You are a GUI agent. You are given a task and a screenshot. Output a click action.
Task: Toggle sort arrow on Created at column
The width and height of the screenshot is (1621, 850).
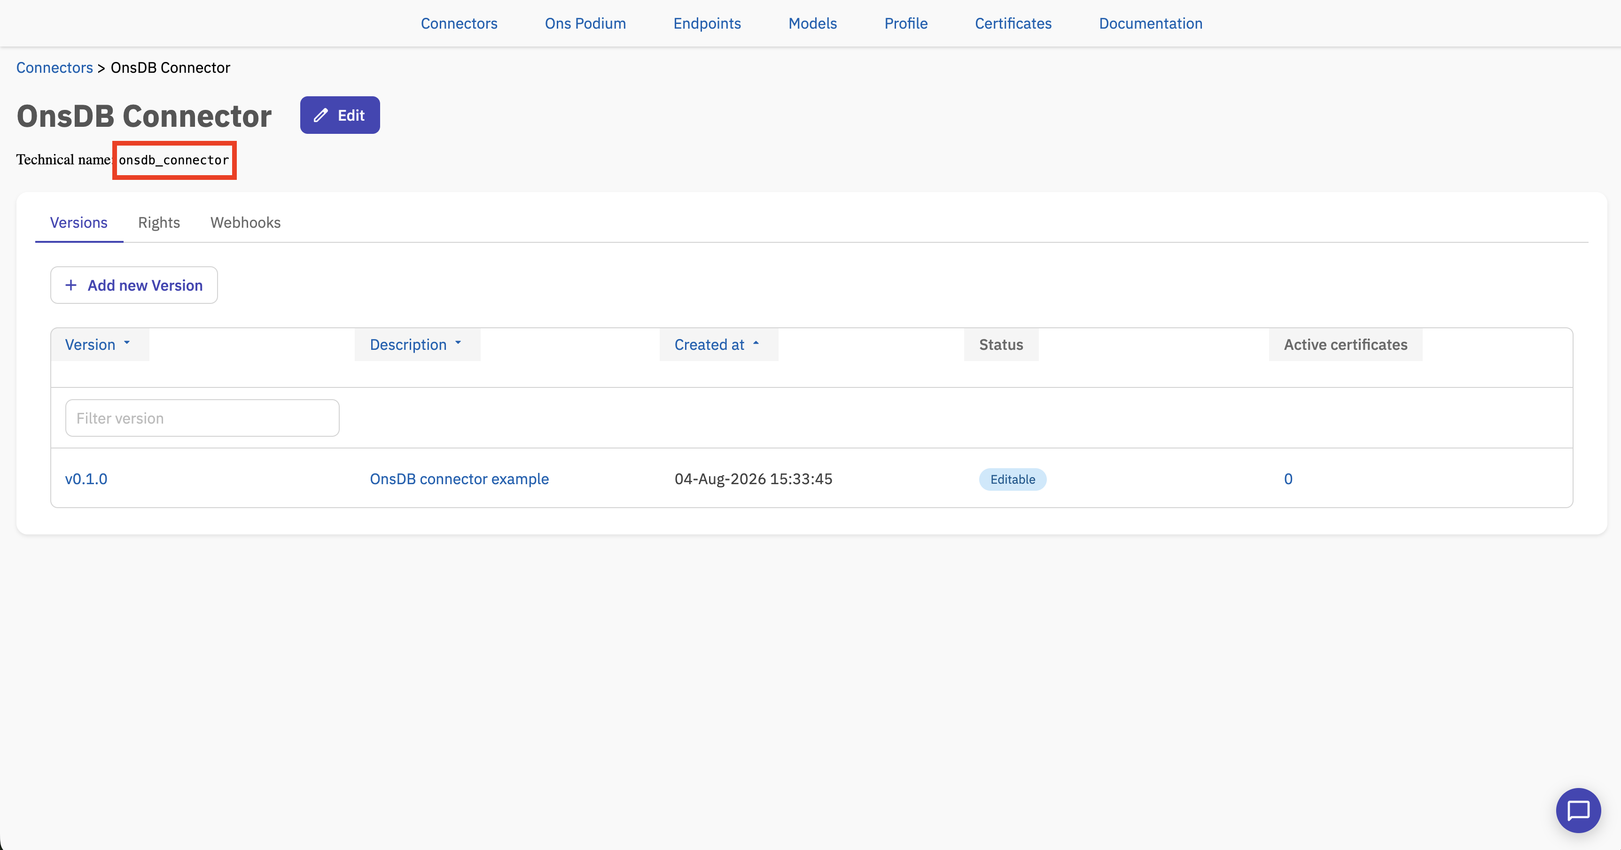[x=756, y=343]
